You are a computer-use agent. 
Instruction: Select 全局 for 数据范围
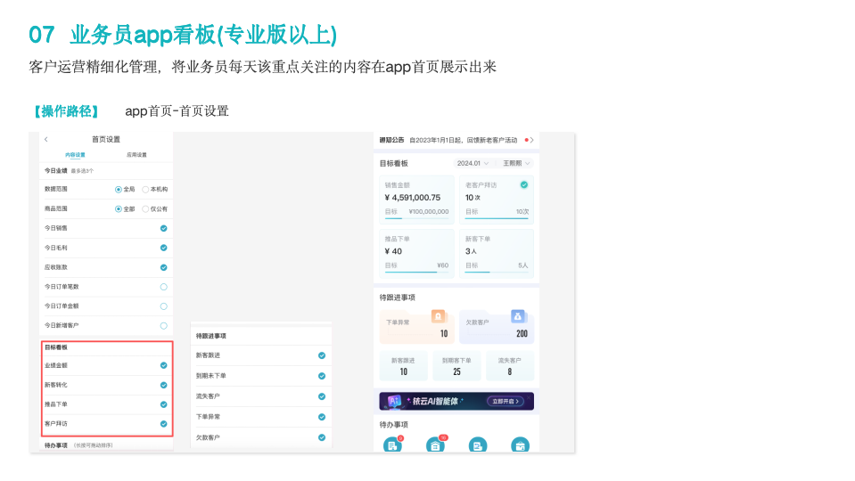(119, 190)
